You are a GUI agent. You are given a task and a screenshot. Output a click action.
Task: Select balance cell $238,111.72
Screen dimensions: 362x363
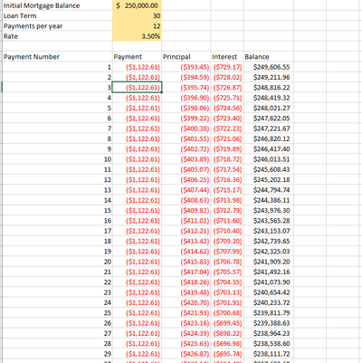(269, 354)
